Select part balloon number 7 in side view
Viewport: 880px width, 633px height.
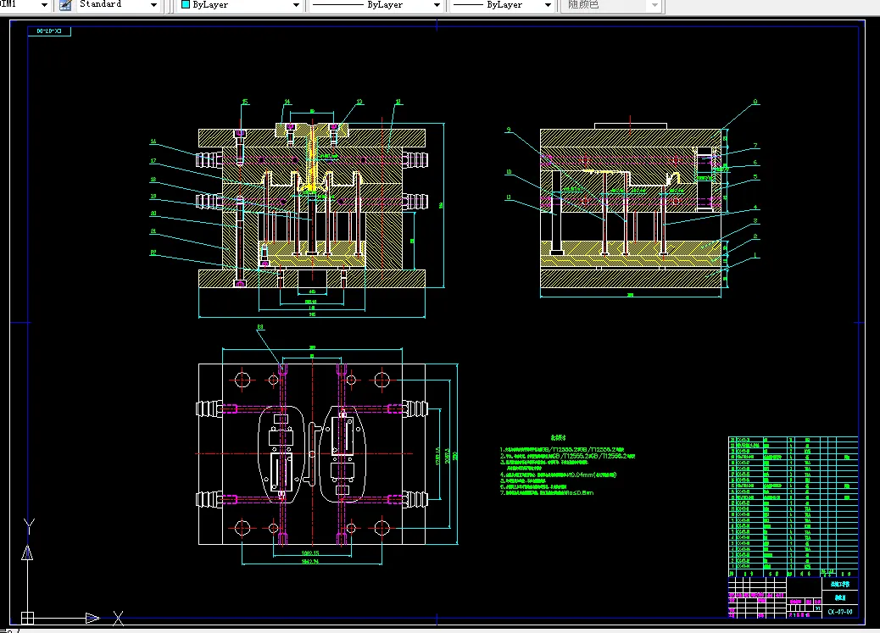click(755, 146)
